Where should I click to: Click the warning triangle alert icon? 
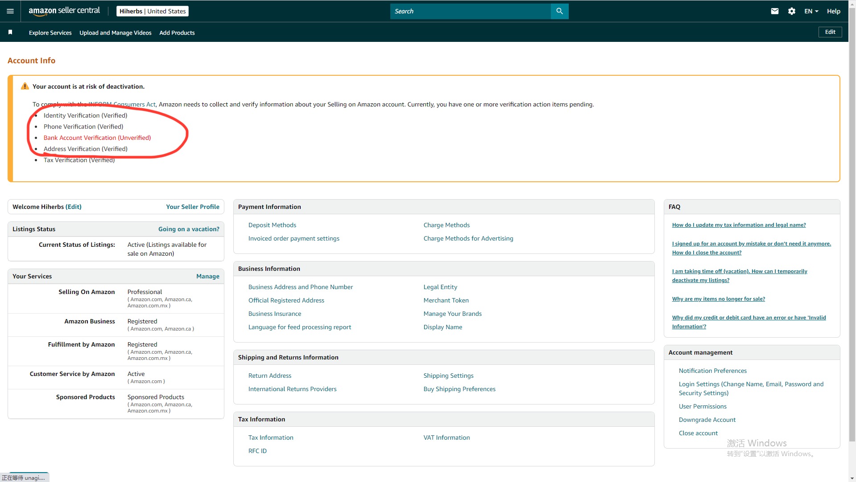[x=25, y=86]
